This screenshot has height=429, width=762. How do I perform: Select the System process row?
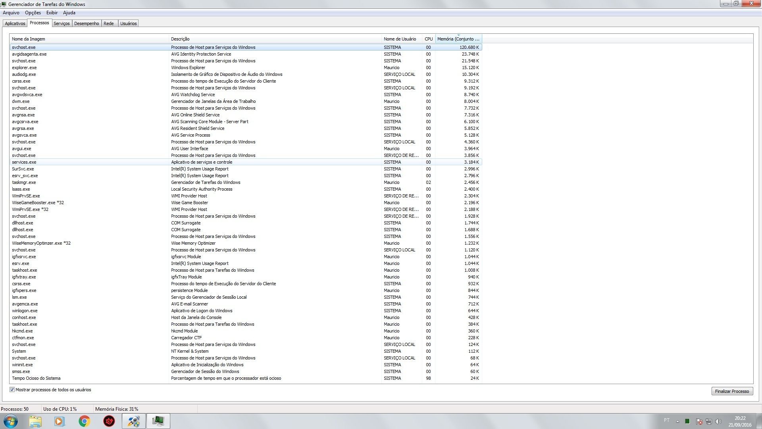tap(246, 351)
